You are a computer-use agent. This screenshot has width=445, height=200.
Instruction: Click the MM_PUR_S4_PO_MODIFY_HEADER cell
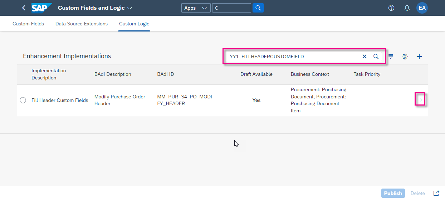[185, 100]
